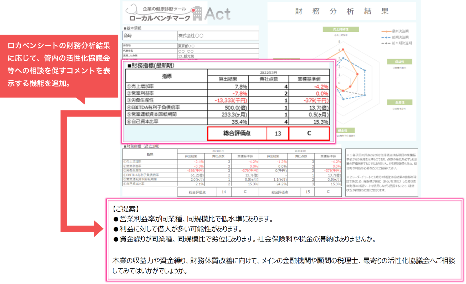The width and height of the screenshot is (466, 284).
Task: Select the 財務分析結果 page heading
Action: (341, 11)
